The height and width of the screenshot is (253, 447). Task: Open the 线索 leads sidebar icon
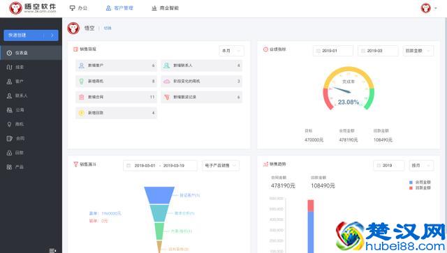[9, 67]
